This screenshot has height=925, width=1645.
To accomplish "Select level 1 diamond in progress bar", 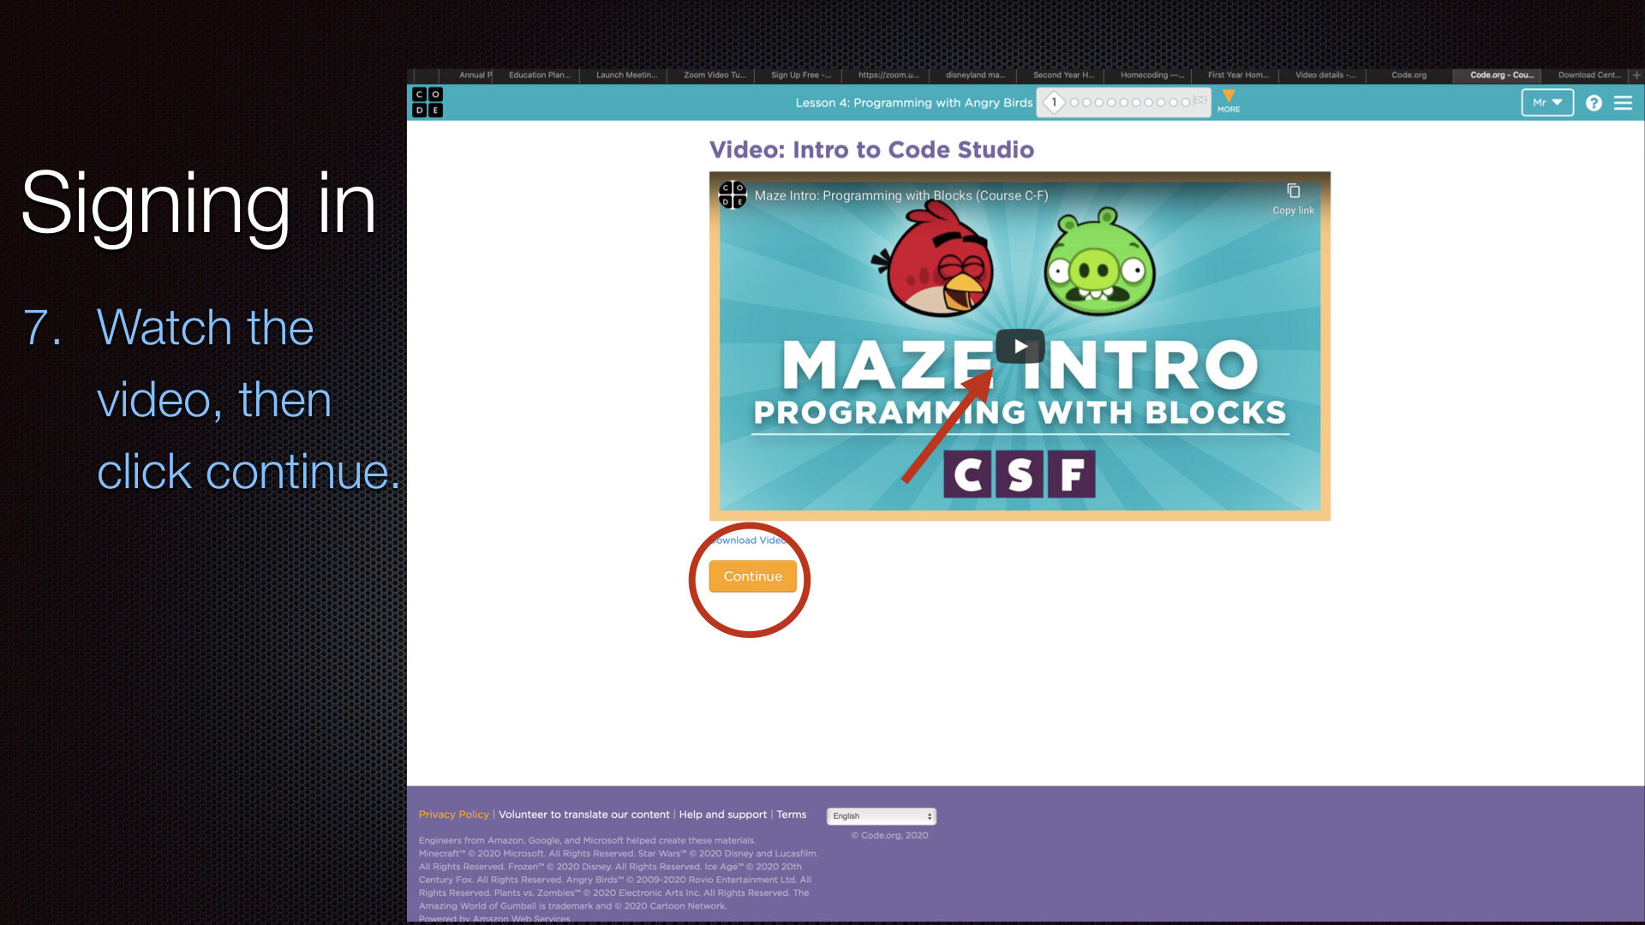I will click(1054, 102).
